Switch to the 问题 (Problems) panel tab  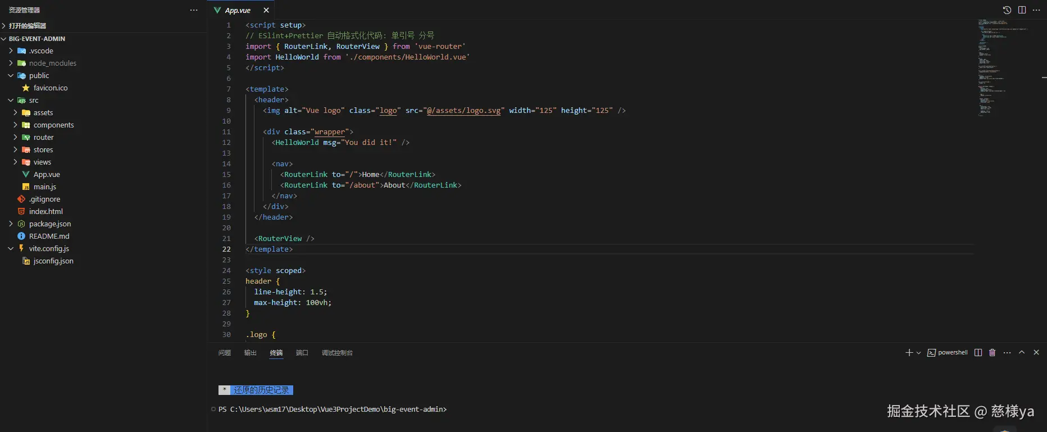pos(225,353)
